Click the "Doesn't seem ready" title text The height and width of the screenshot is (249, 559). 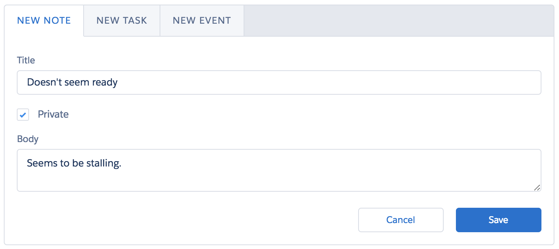(x=72, y=82)
